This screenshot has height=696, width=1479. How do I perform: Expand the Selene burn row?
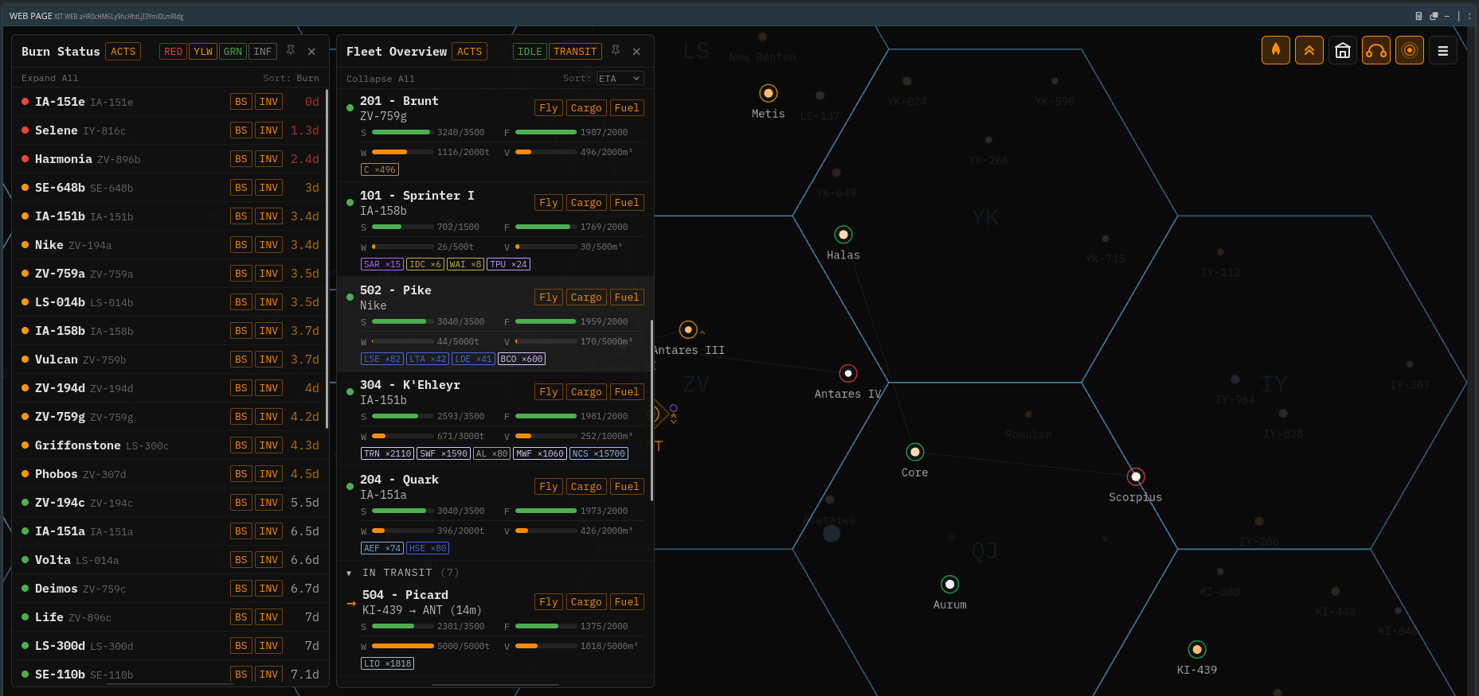click(171, 130)
